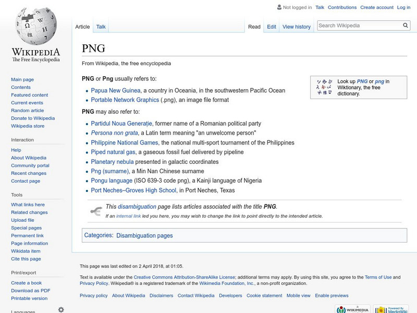The width and height of the screenshot is (417, 313).
Task: Open the disambiguation link in notice
Action: (x=137, y=207)
